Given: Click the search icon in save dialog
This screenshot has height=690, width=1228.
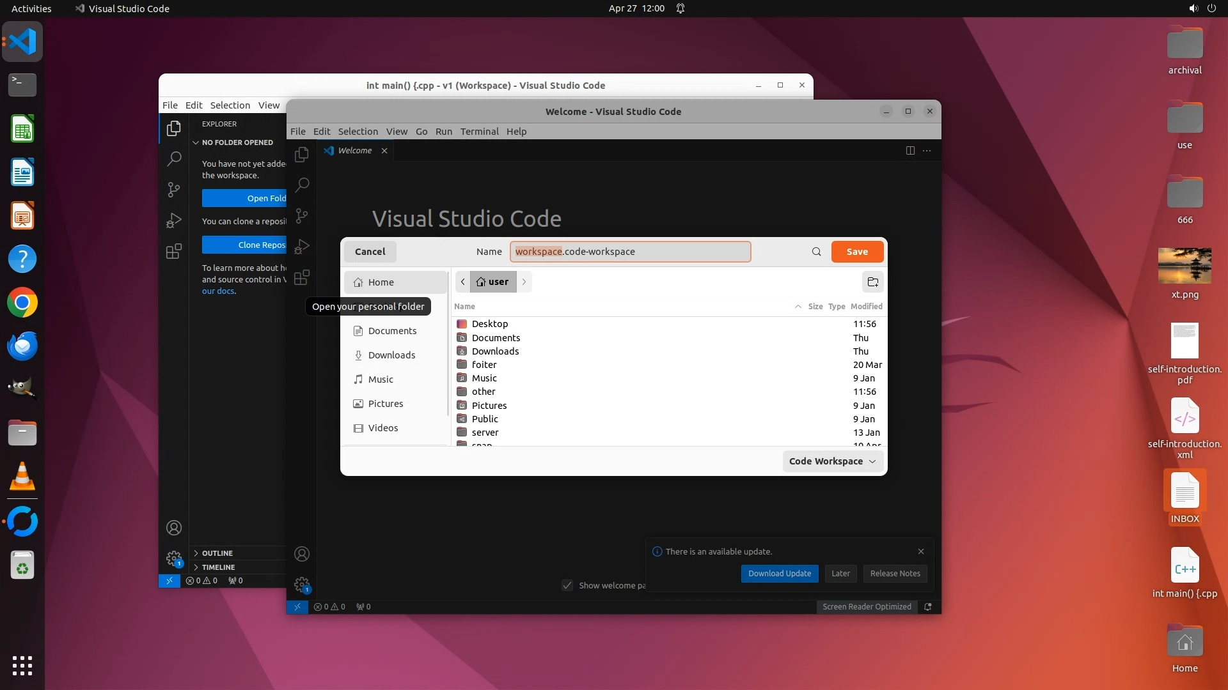Looking at the screenshot, I should [816, 252].
